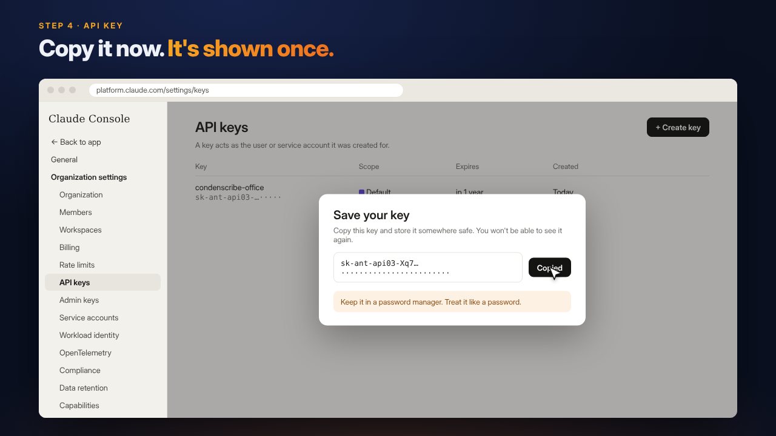The image size is (776, 436).
Task: Select API keys in the sidebar
Action: pos(102,282)
